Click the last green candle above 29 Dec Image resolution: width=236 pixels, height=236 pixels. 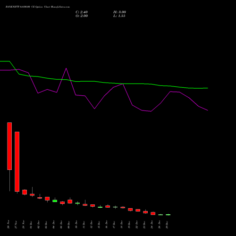tap(168, 215)
